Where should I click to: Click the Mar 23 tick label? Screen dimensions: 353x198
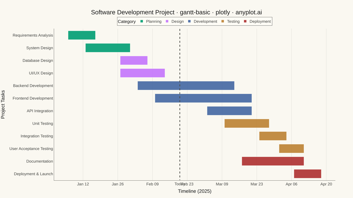(257, 184)
